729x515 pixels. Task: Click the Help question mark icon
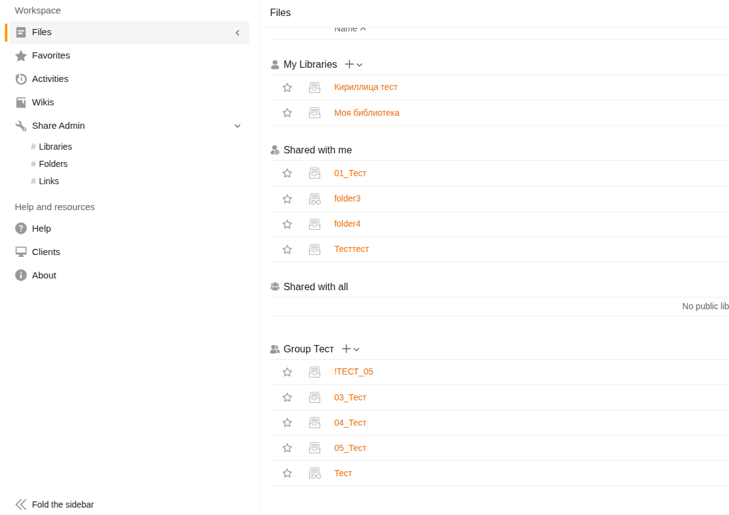(21, 229)
